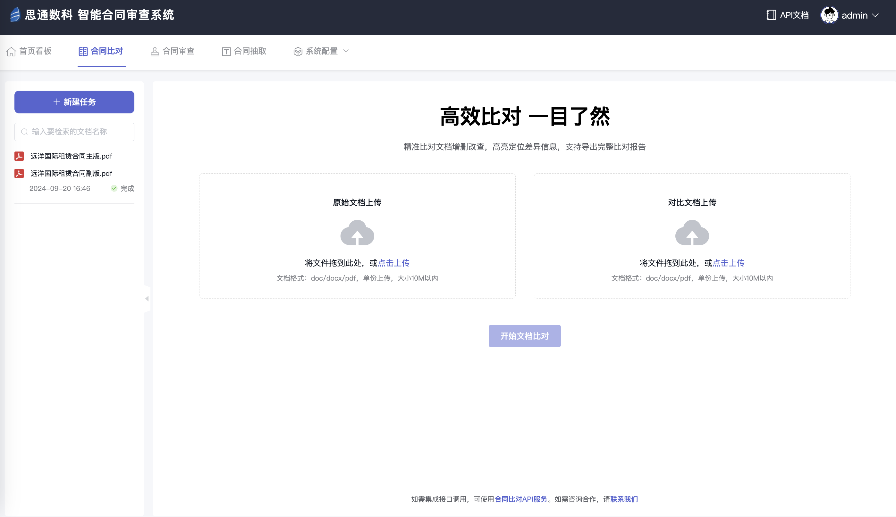Click the 合同抽取 text icon

point(226,52)
